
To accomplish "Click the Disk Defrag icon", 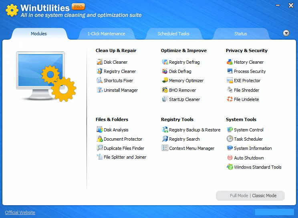I will coord(165,71).
